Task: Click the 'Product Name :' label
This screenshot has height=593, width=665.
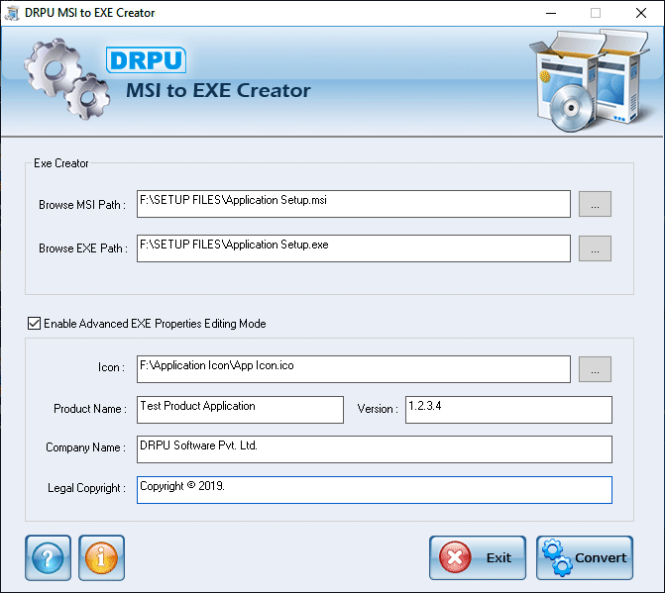Action: (90, 409)
